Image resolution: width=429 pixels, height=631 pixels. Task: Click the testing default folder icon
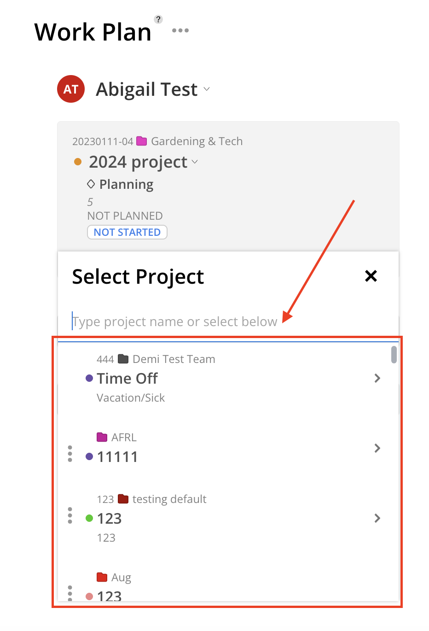click(x=123, y=499)
